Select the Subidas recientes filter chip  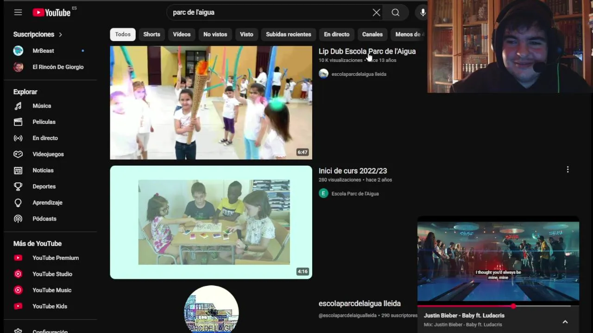(288, 34)
